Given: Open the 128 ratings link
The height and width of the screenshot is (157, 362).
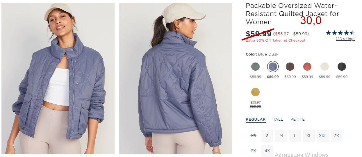Looking at the screenshot, I should 345,39.
